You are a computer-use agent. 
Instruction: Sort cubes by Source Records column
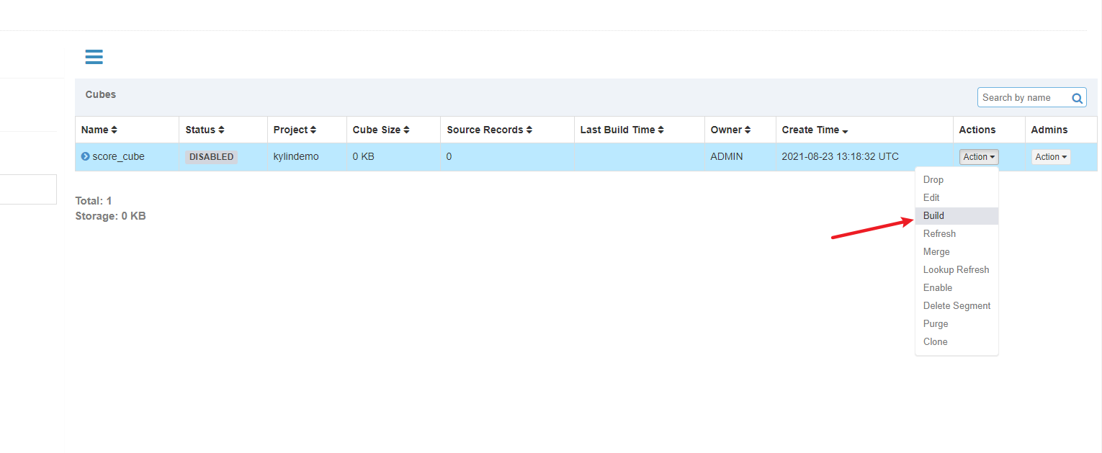pos(490,130)
